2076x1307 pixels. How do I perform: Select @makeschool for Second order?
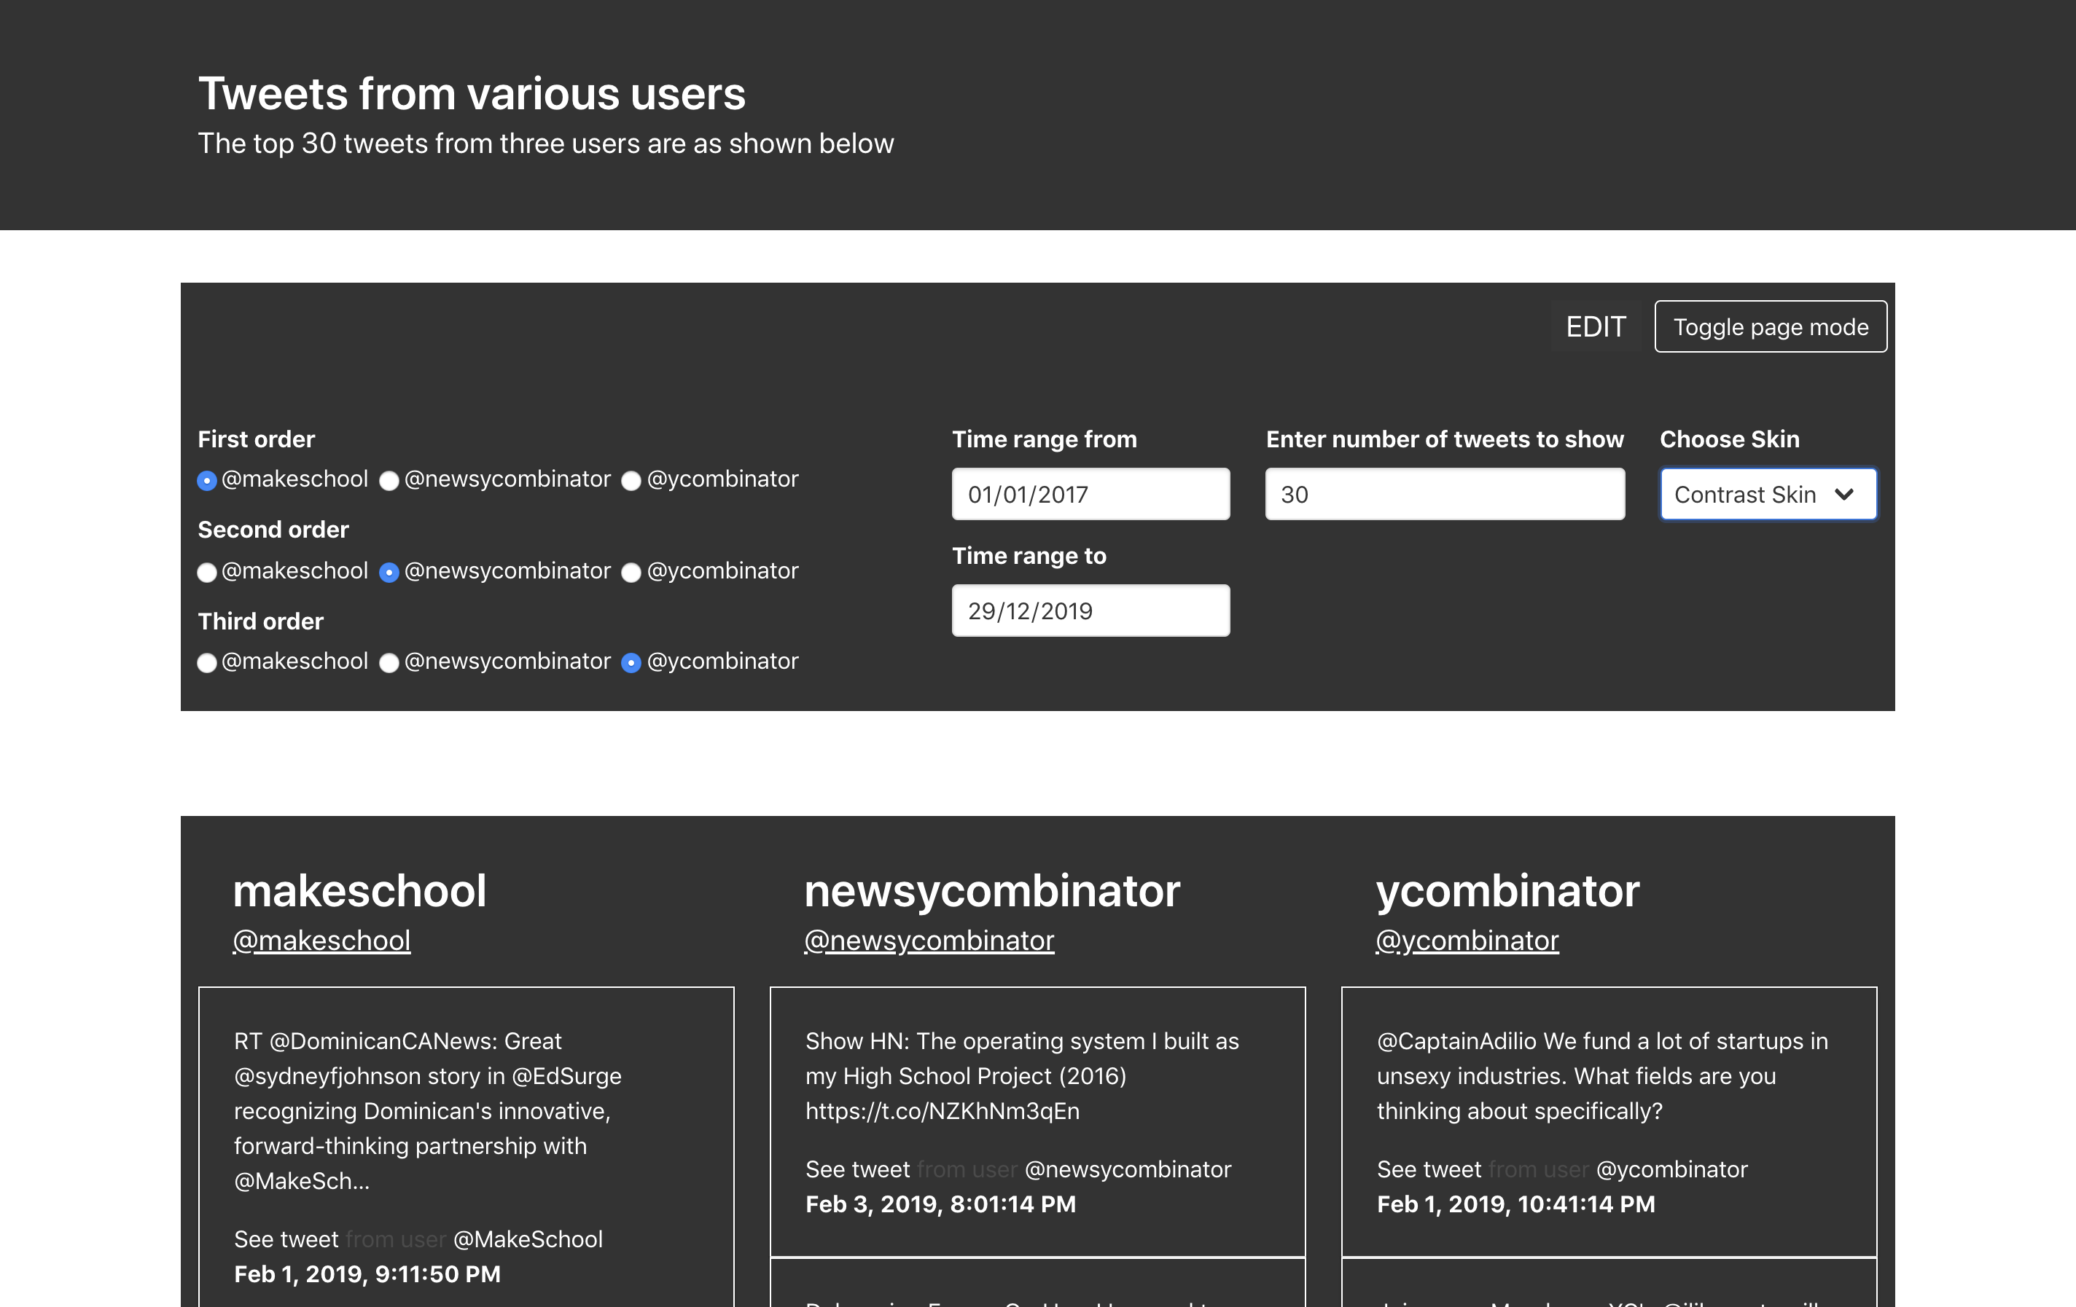(x=207, y=572)
